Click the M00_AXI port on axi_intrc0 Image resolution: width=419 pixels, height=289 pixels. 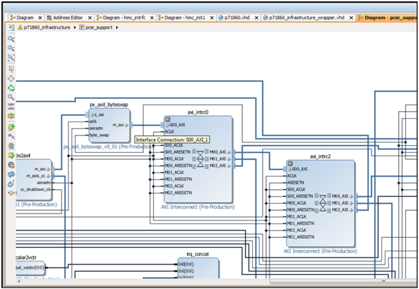click(x=217, y=151)
